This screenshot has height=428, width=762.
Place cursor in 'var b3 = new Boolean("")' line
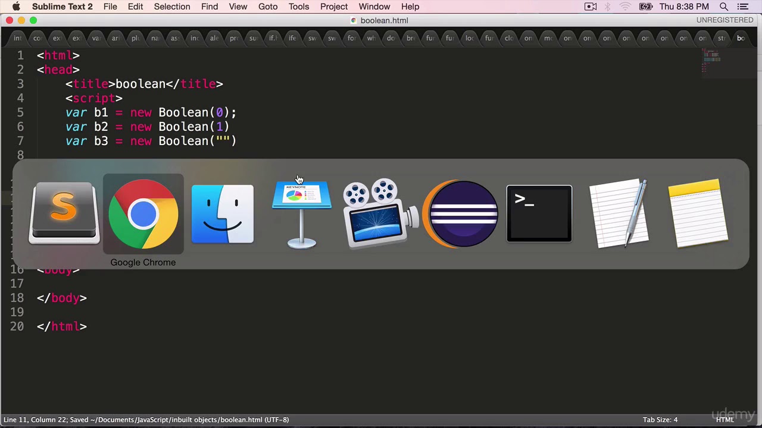click(x=151, y=141)
